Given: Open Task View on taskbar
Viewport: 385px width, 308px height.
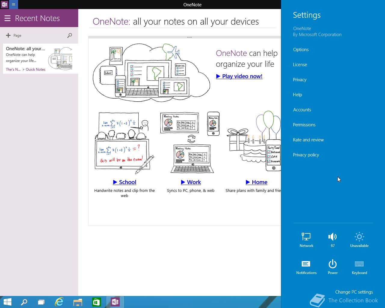Looking at the screenshot, I should click(41, 302).
